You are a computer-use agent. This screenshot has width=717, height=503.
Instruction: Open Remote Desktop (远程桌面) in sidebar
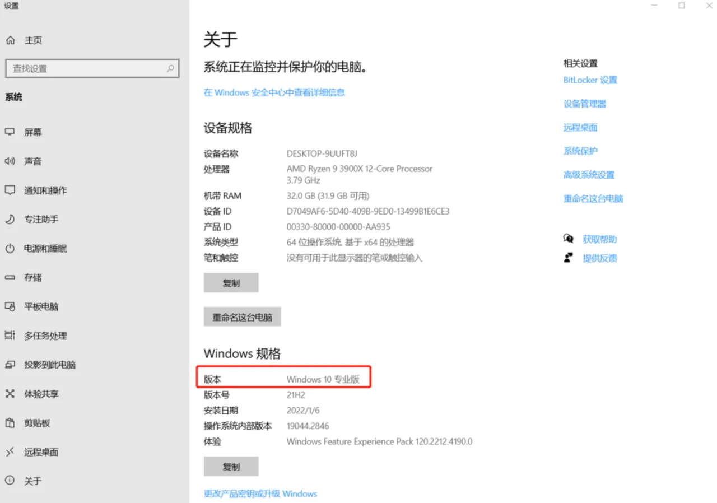(x=41, y=452)
